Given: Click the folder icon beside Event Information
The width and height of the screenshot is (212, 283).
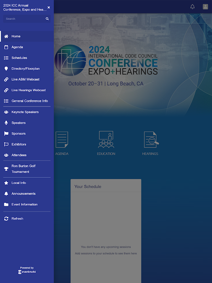Looking at the screenshot, I should (6, 204).
